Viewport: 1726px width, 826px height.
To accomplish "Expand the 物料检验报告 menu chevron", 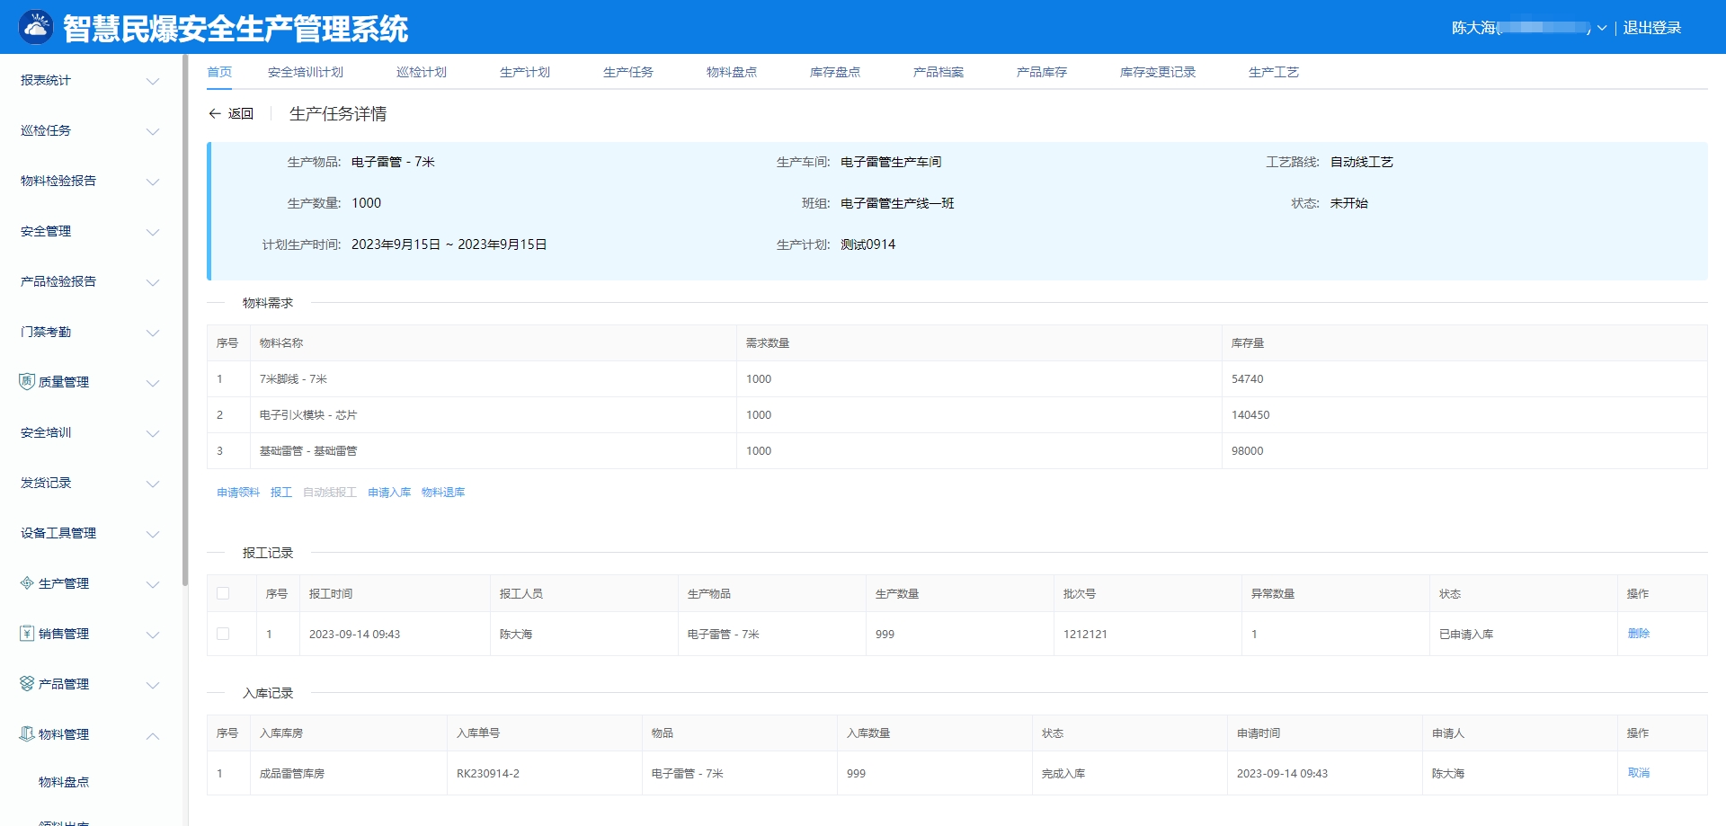I will click(x=153, y=182).
